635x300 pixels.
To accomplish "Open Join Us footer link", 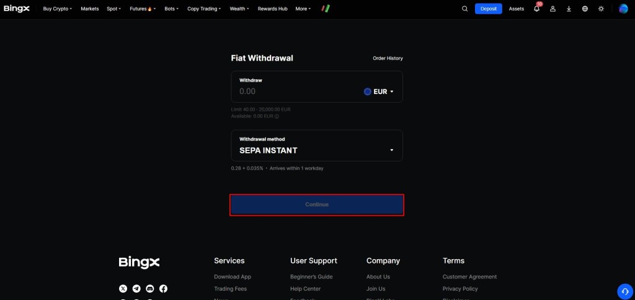I will (376, 289).
